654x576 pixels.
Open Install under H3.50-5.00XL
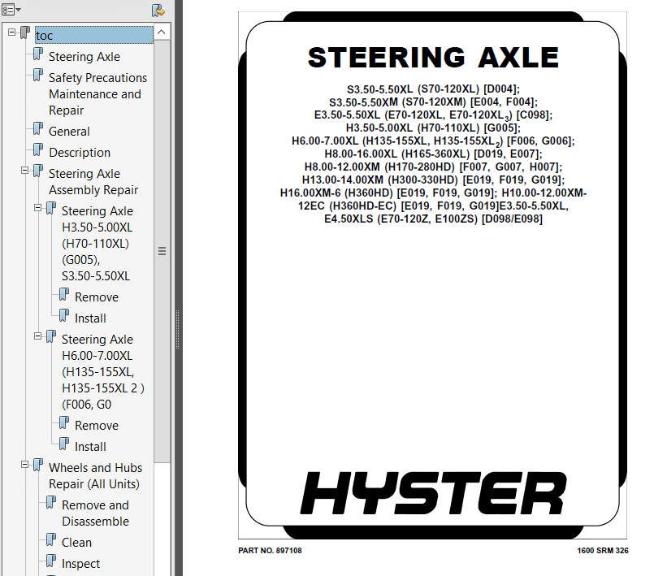point(90,318)
